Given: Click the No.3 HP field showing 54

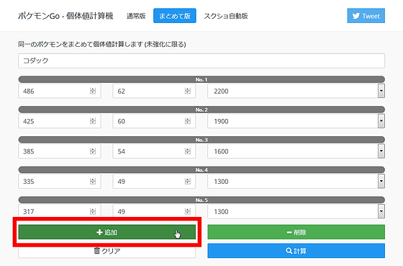Looking at the screenshot, I should point(154,151).
